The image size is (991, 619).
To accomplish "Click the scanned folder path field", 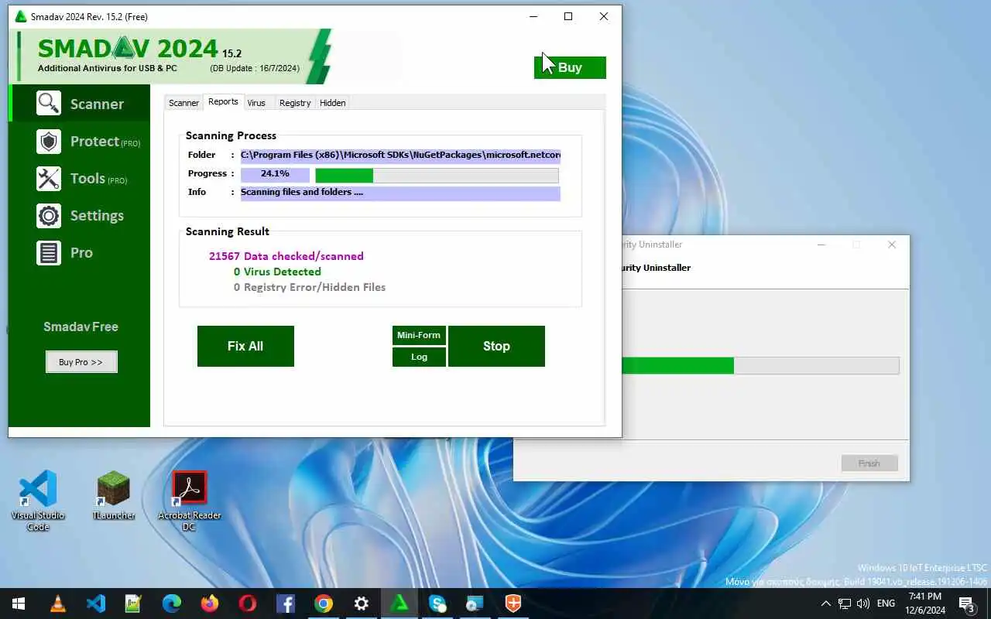I will click(400, 155).
